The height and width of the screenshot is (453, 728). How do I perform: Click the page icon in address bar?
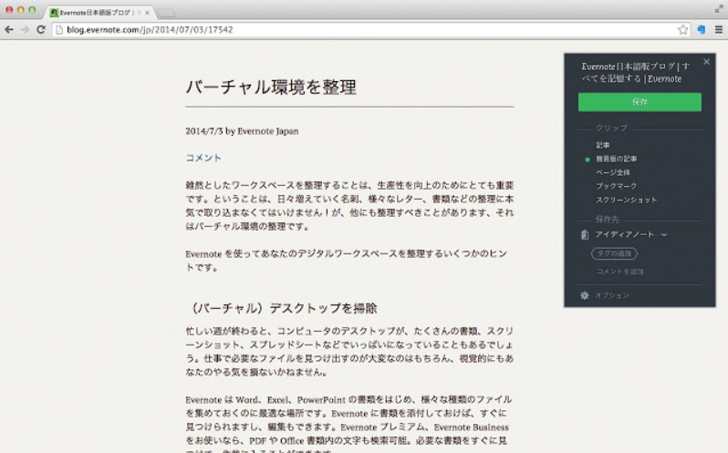(59, 30)
